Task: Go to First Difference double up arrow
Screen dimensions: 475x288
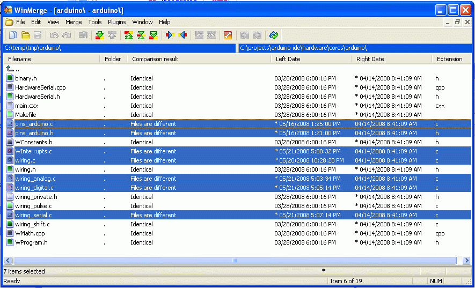Action: point(129,35)
